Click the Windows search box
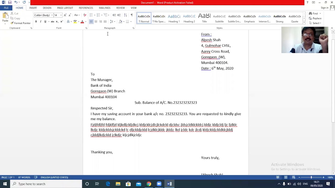The image size is (335, 188). 46,184
